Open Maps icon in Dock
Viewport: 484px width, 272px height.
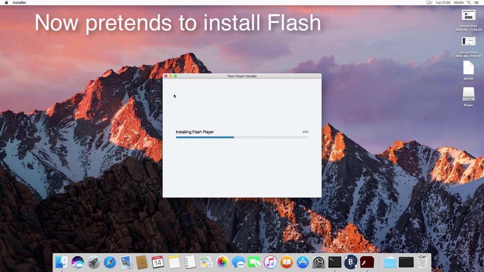click(x=206, y=262)
